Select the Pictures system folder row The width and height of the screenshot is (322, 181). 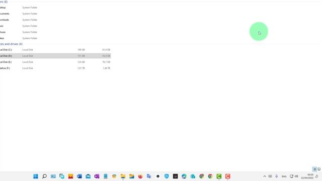click(55, 32)
